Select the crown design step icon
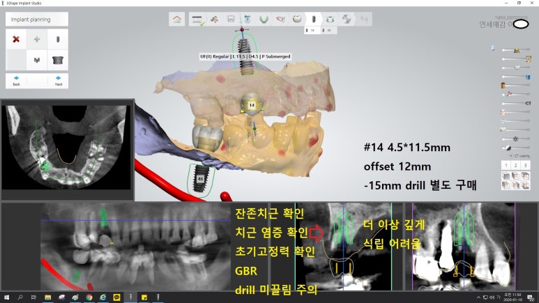 point(297,19)
